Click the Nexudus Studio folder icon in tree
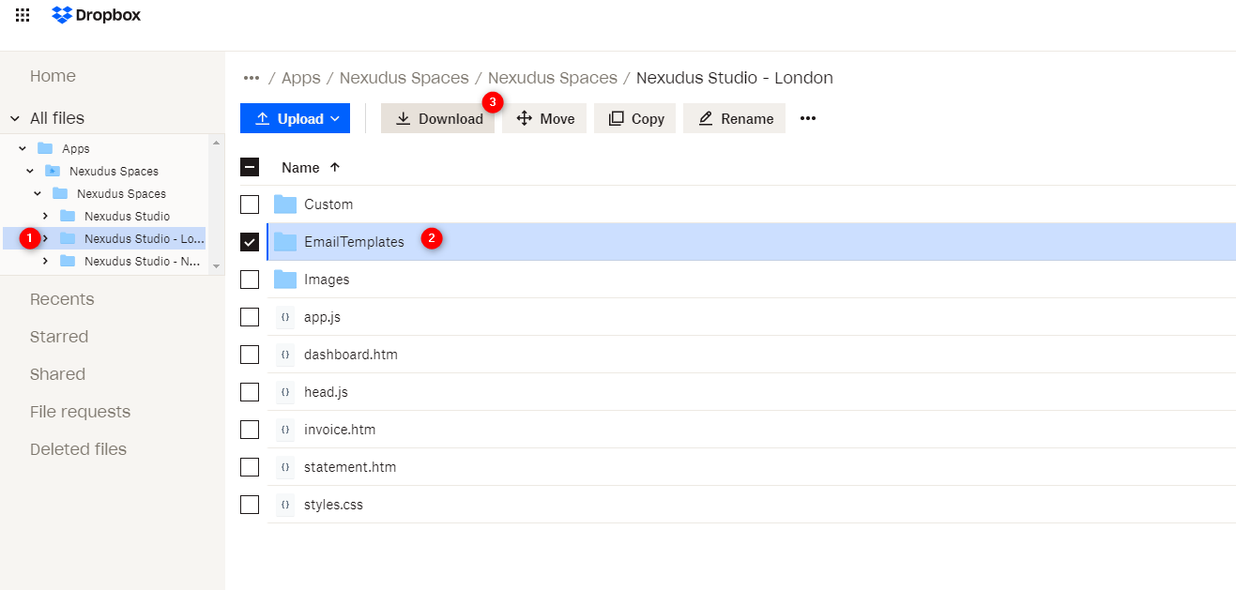Viewport: 1236px width, 590px height. pyautogui.click(x=68, y=216)
